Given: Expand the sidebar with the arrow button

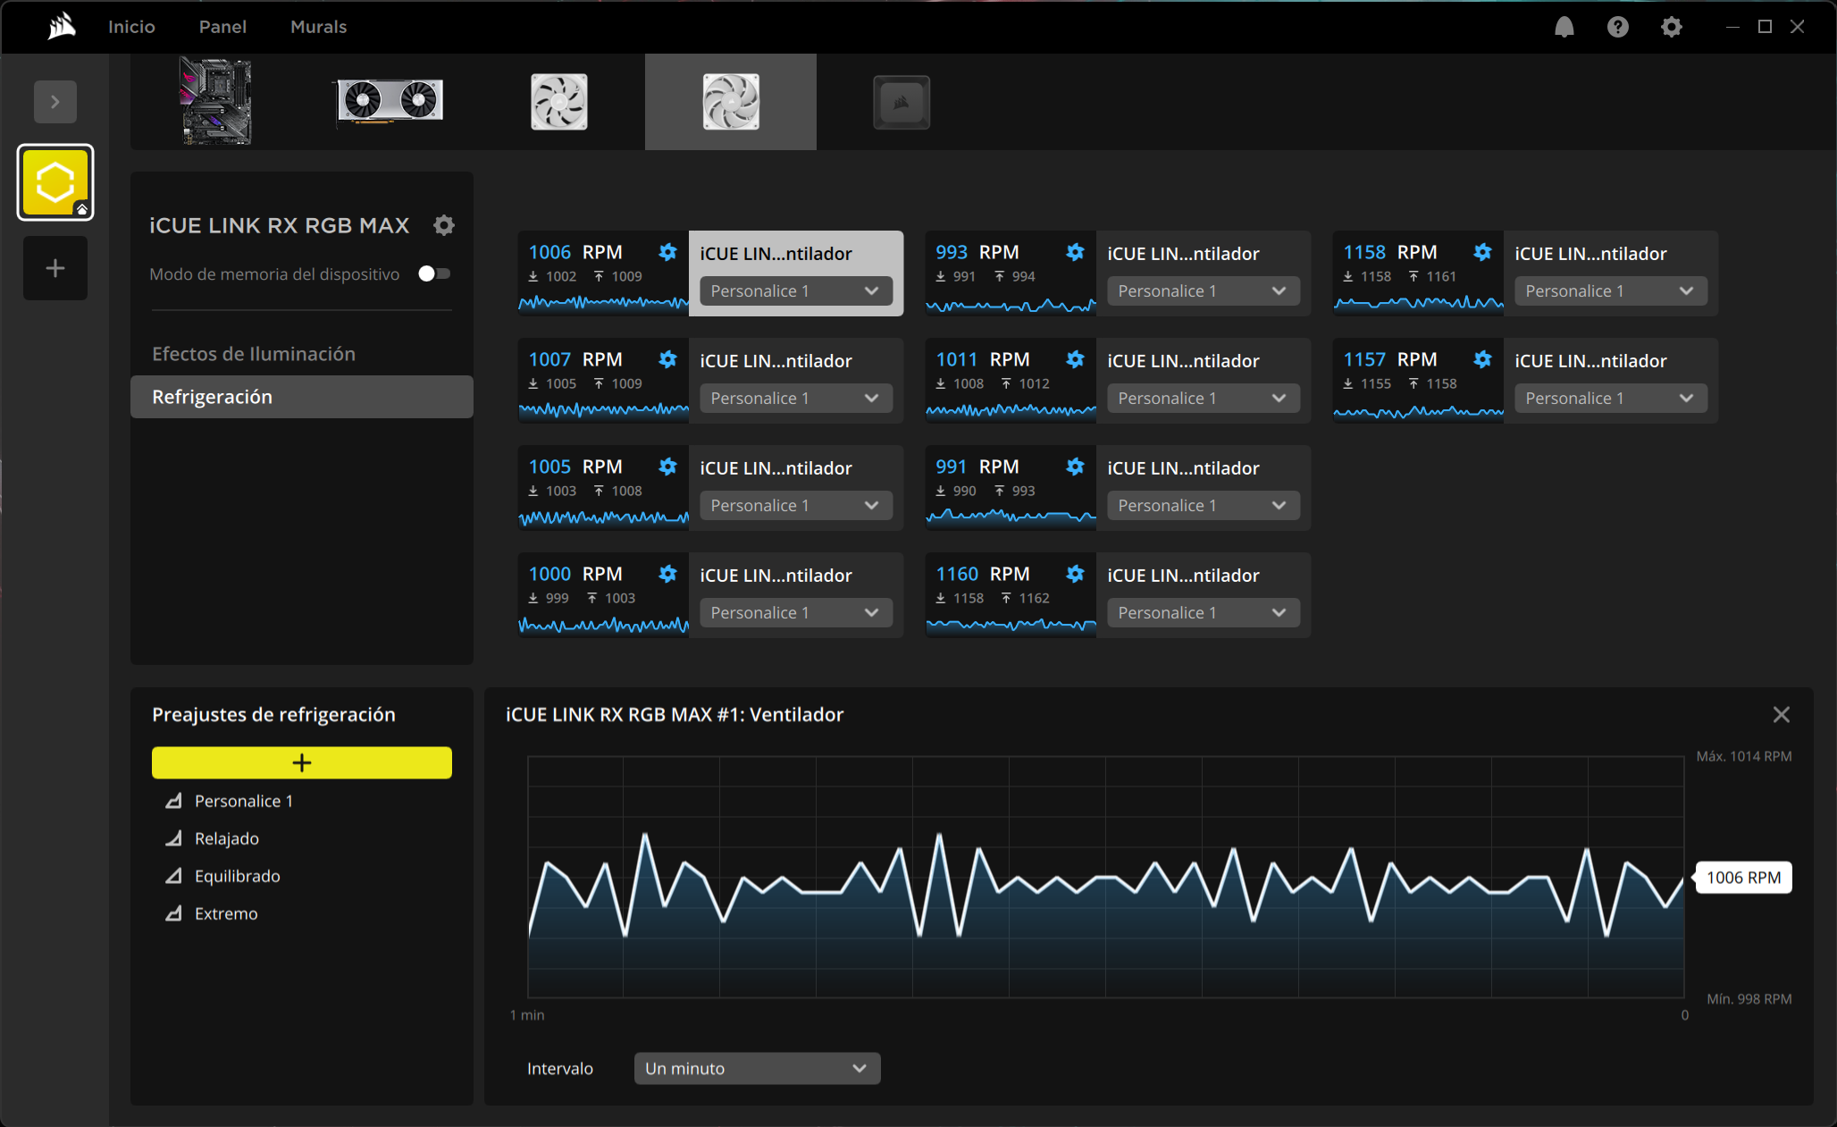Looking at the screenshot, I should coord(55,102).
